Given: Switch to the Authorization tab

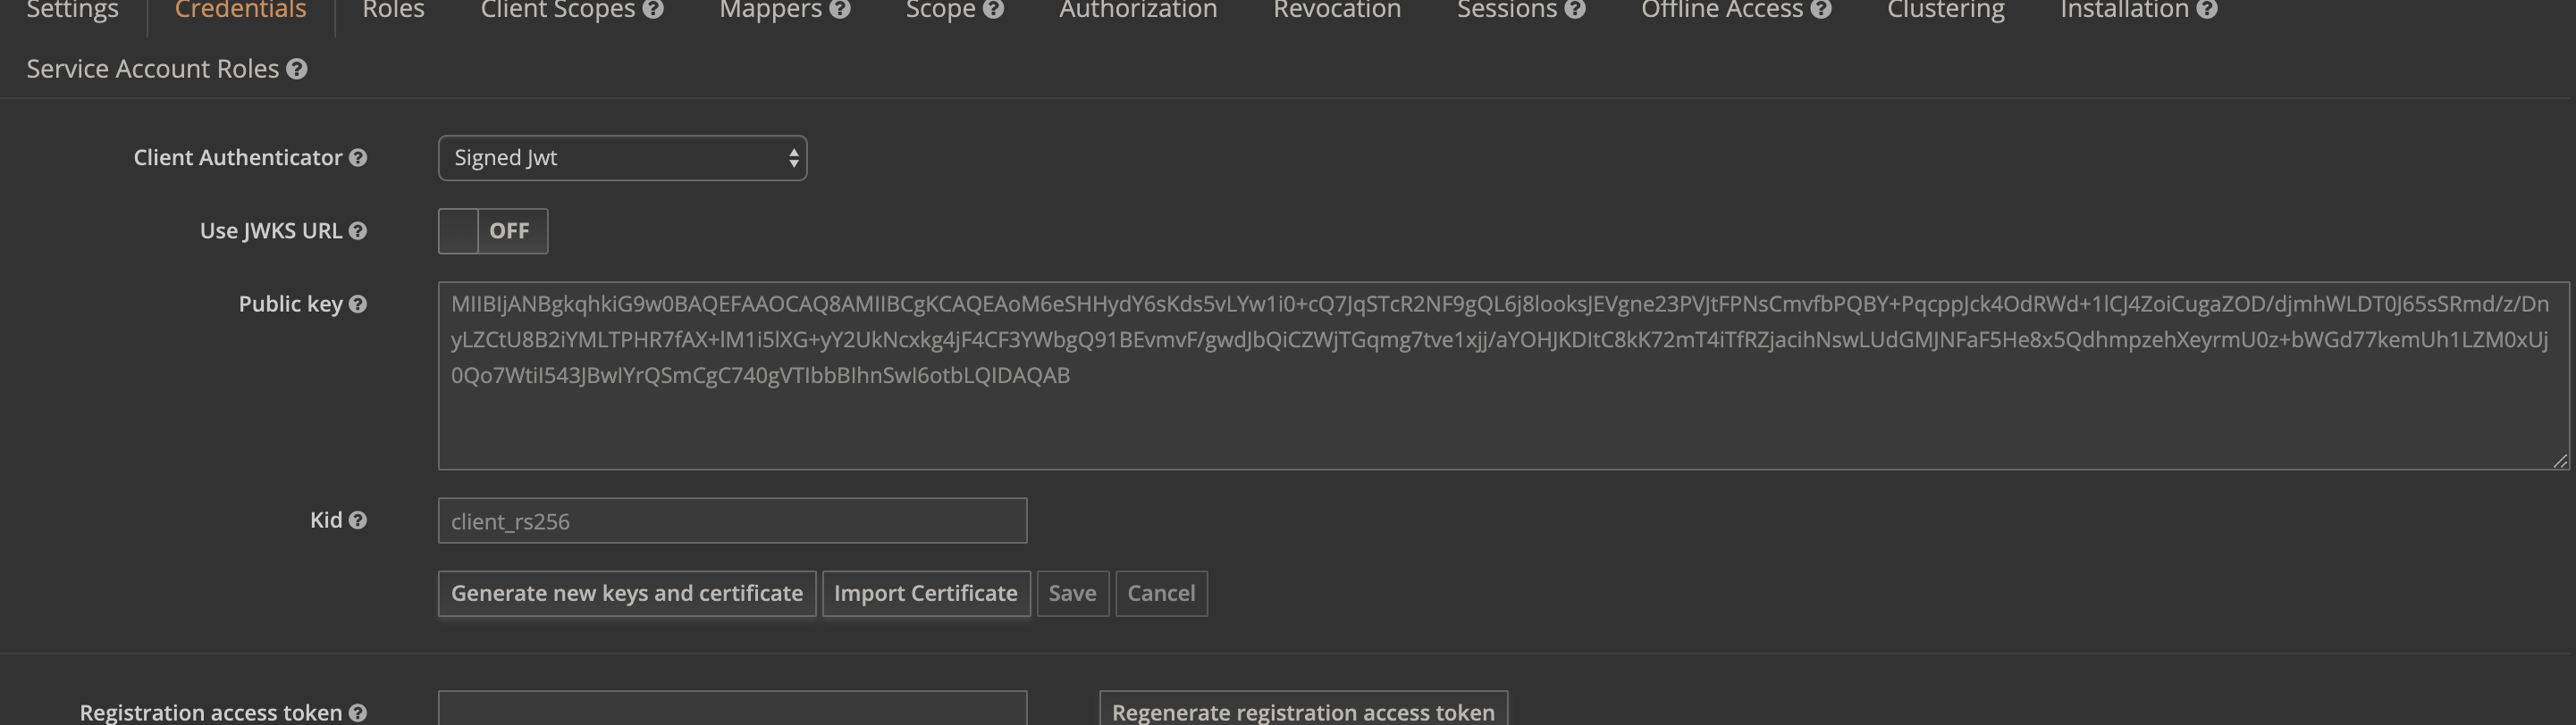Looking at the screenshot, I should 1137,10.
